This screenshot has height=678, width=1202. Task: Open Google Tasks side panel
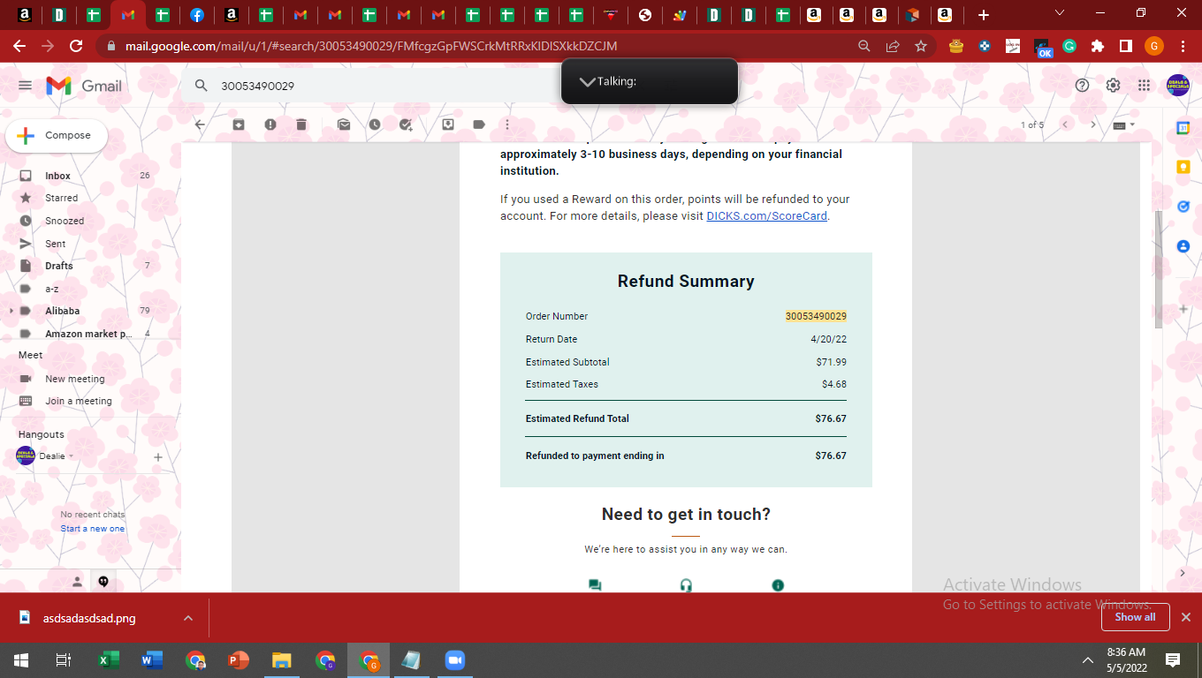(1183, 207)
